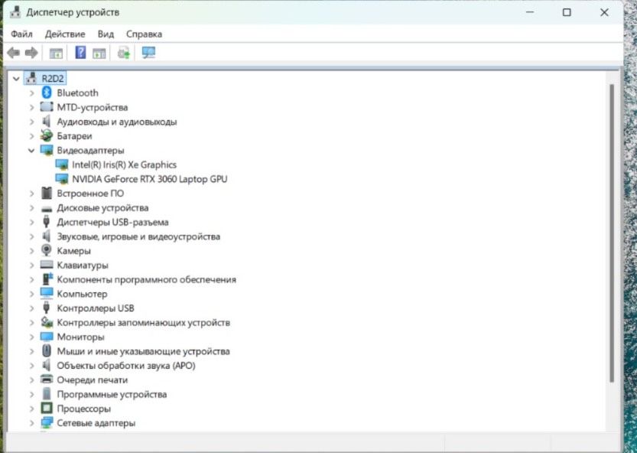Click the USB plug icon beside Контроллеры USB
The image size is (637, 453).
47,308
